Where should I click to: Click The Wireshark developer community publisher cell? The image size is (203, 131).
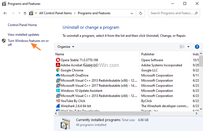coord(165,106)
